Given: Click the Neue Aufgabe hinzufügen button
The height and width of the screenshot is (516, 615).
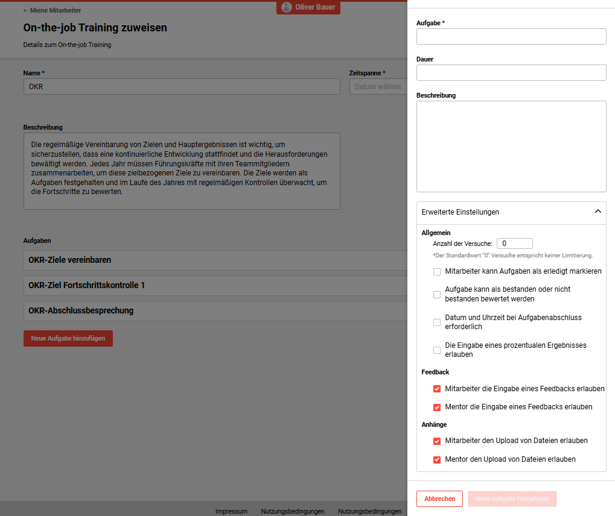Looking at the screenshot, I should click(68, 338).
